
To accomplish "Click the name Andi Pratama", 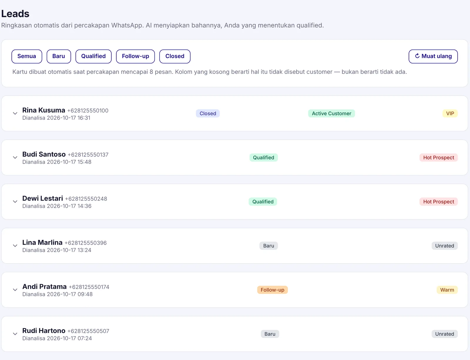I will pos(45,287).
